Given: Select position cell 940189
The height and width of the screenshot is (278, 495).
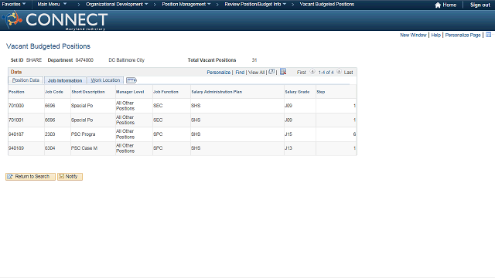Looking at the screenshot, I should point(16,147).
